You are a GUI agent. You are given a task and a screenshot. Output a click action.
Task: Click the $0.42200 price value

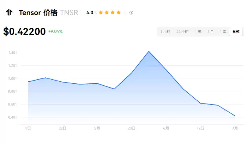[25, 31]
